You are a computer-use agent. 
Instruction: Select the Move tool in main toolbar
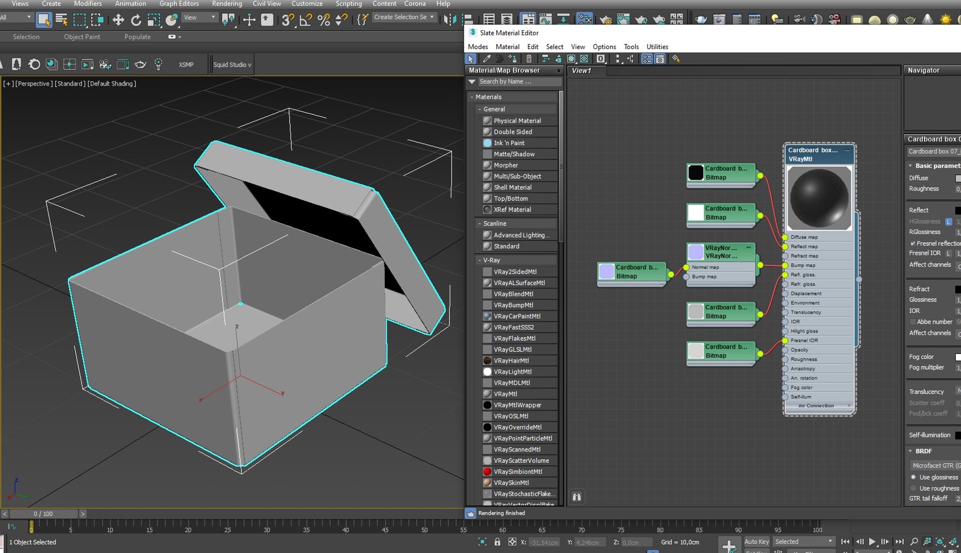[x=118, y=20]
